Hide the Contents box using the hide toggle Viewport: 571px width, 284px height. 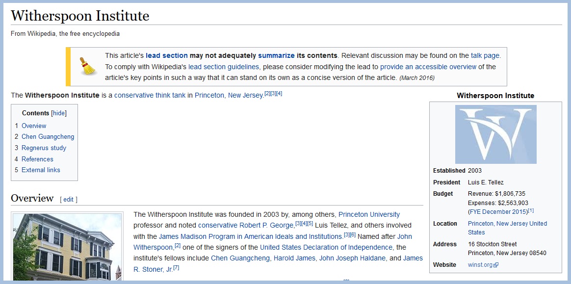(59, 113)
